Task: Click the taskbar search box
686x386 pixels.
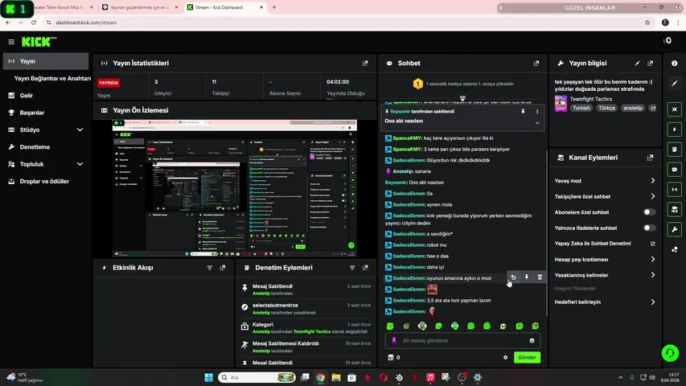Action: pyautogui.click(x=257, y=377)
